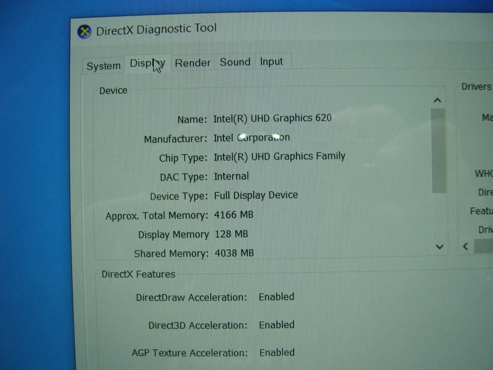This screenshot has width=493, height=370.
Task: Click the DirectX Diagnostic Tool title icon
Action: pos(84,32)
